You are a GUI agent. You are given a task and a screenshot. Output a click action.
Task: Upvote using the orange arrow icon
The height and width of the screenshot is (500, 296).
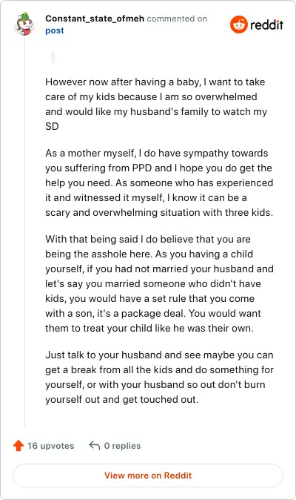(x=18, y=445)
